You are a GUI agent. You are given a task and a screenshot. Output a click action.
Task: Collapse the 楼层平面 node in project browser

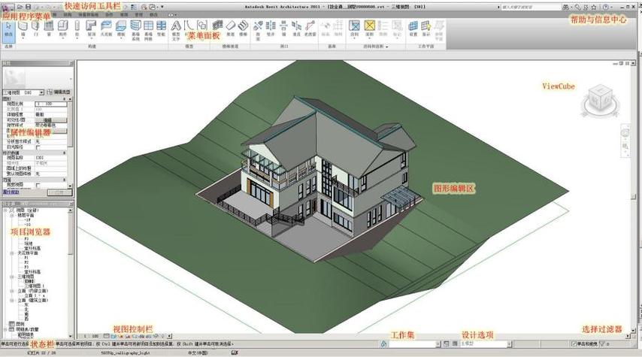11,213
